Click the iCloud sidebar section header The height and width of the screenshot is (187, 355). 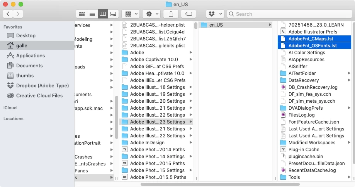pos(10,108)
